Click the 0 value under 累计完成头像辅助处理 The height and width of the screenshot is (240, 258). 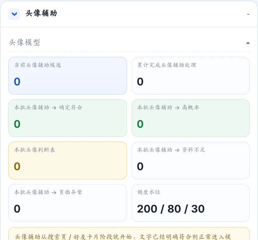point(140,82)
